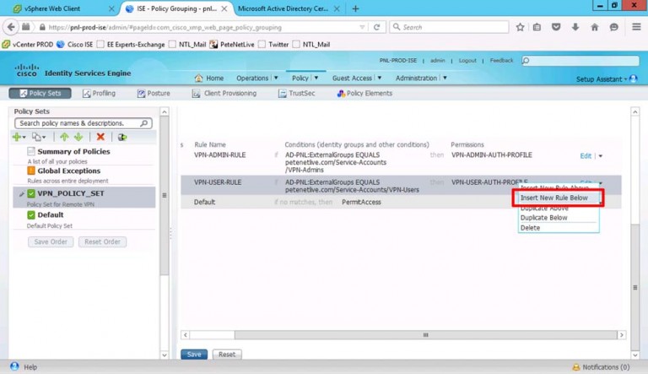Click the Logout link

pos(467,61)
